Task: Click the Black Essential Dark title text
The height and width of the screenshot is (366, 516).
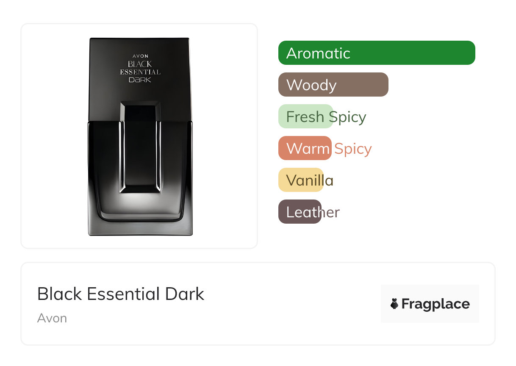Action: click(121, 294)
